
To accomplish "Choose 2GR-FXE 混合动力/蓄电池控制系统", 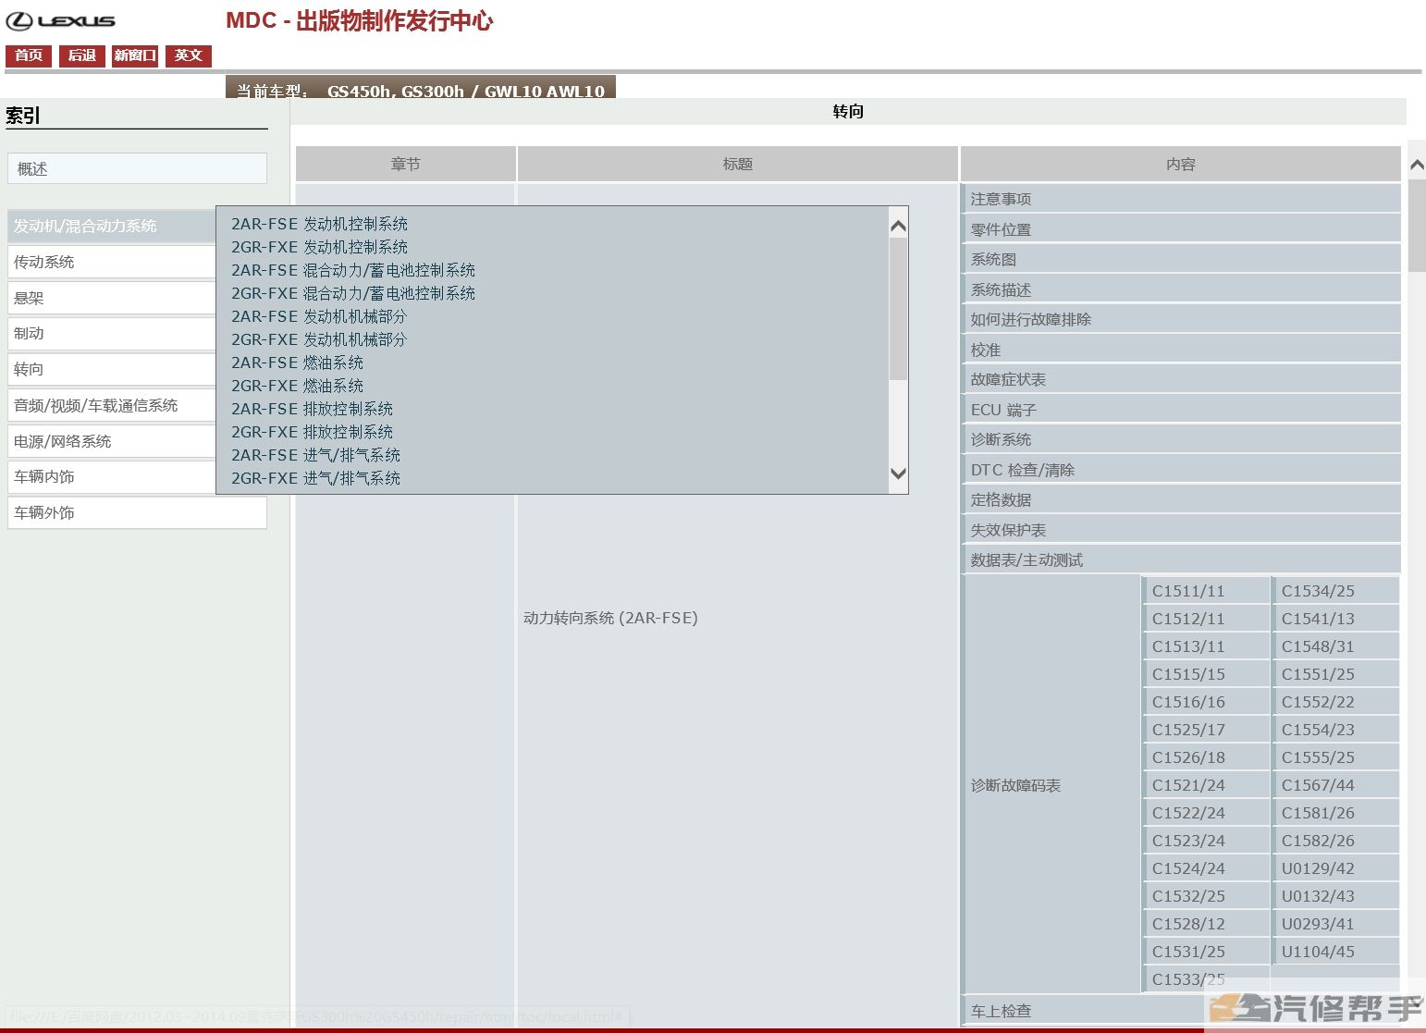I will point(353,293).
